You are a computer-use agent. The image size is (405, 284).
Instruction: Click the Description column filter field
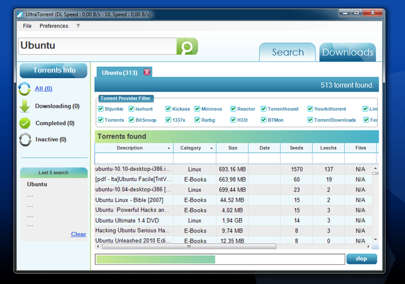[134, 158]
